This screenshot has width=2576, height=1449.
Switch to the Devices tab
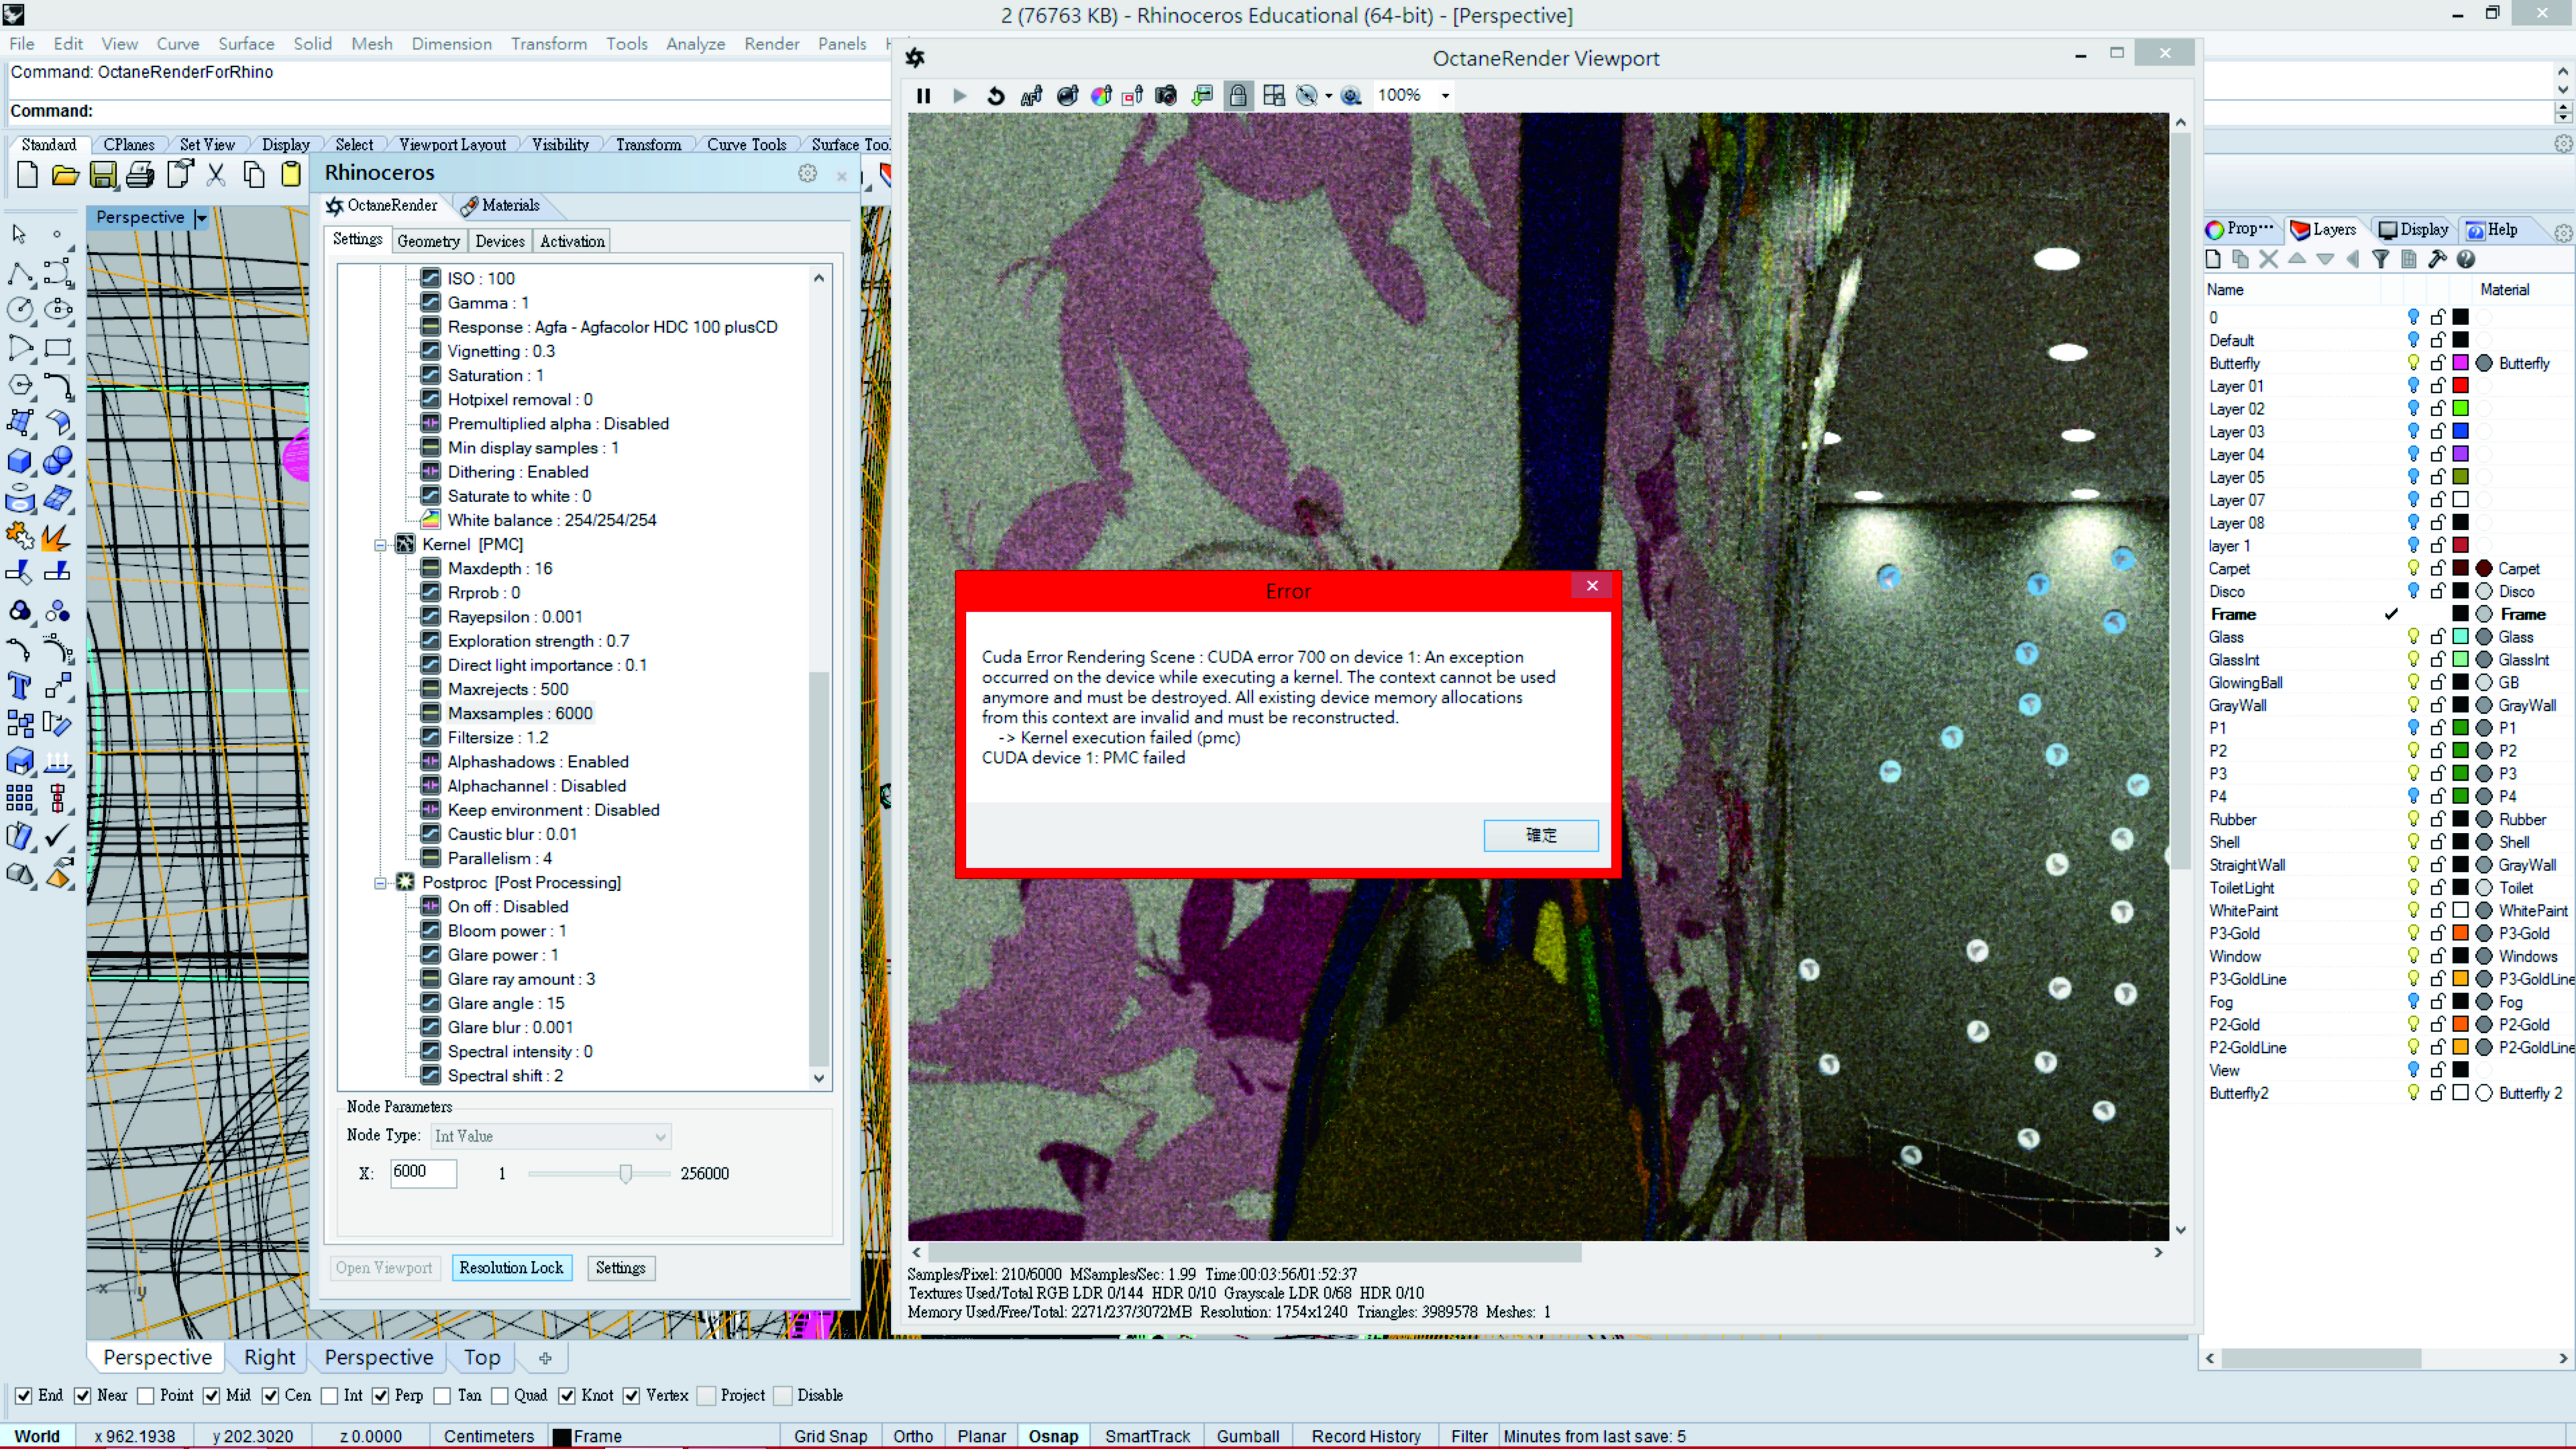(x=499, y=241)
